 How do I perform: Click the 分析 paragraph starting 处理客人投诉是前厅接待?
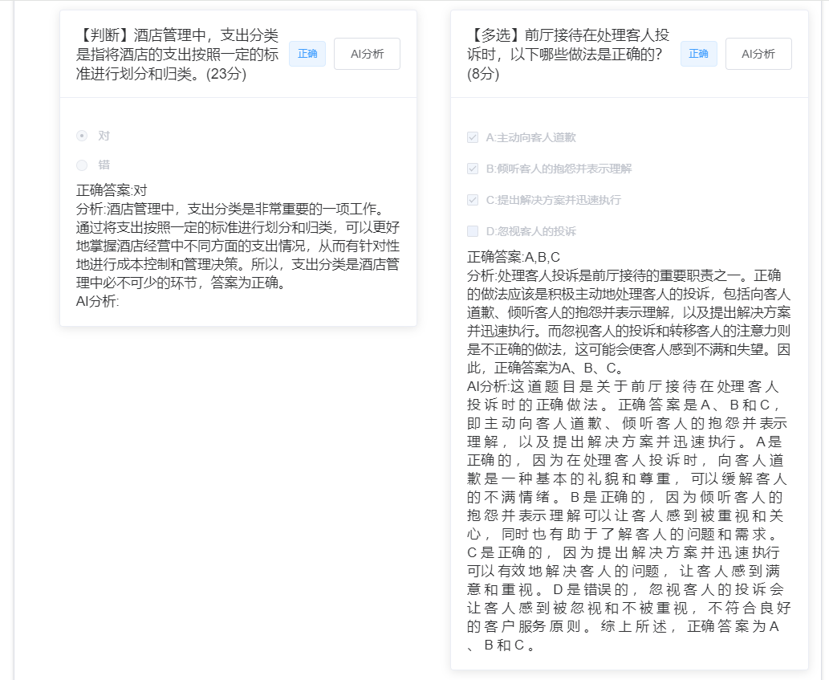[x=629, y=321]
